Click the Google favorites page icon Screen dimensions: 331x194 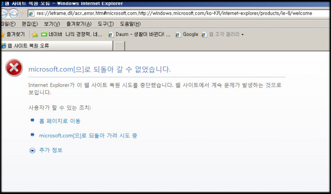tap(178, 35)
